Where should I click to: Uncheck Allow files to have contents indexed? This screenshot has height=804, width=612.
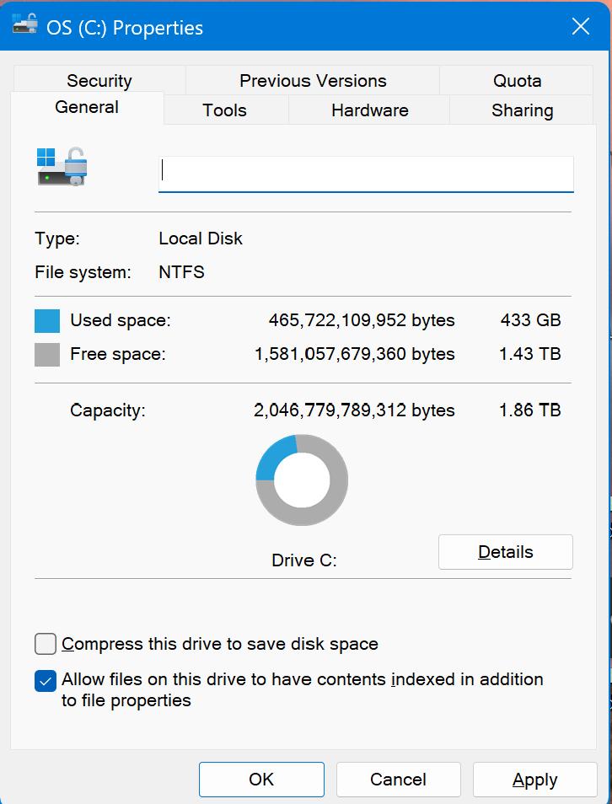click(46, 680)
